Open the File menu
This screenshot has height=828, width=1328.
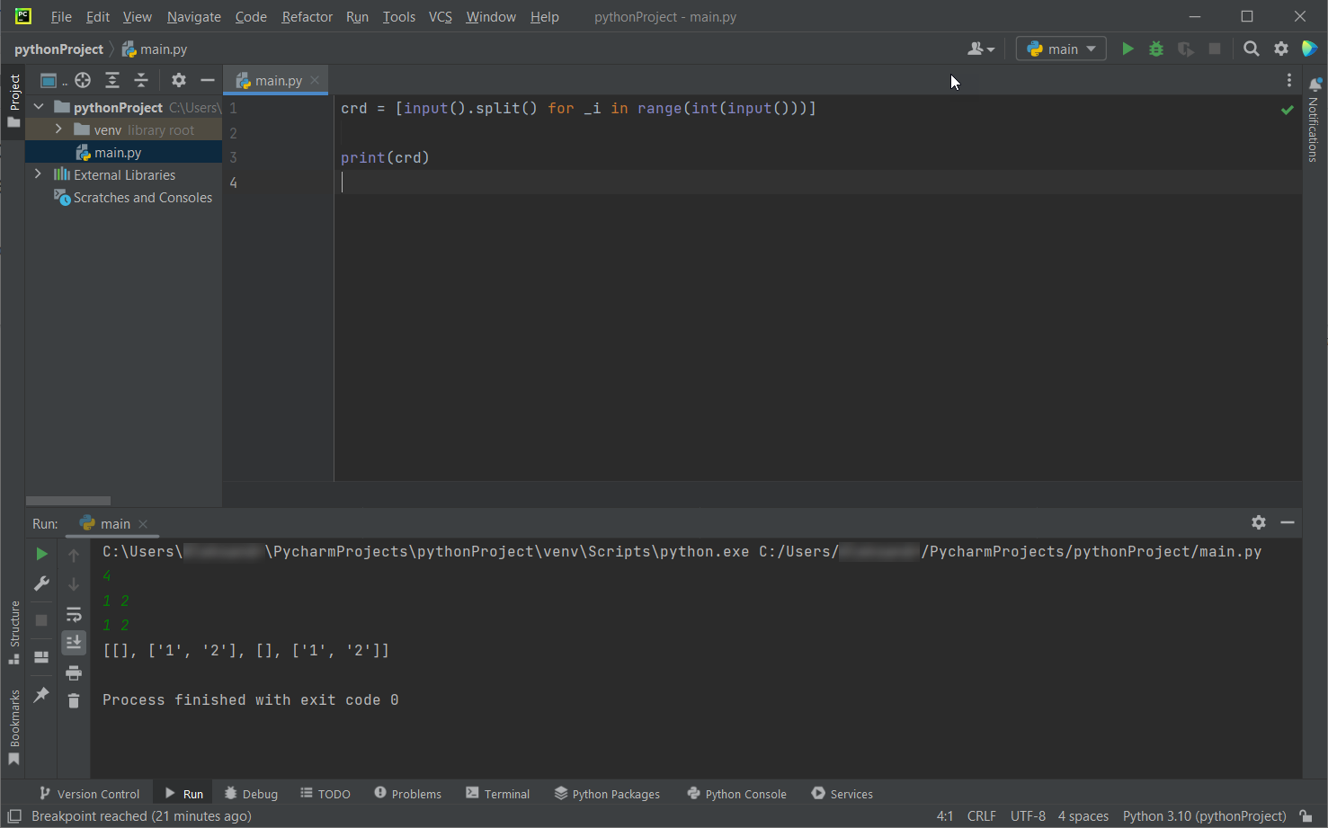point(61,16)
